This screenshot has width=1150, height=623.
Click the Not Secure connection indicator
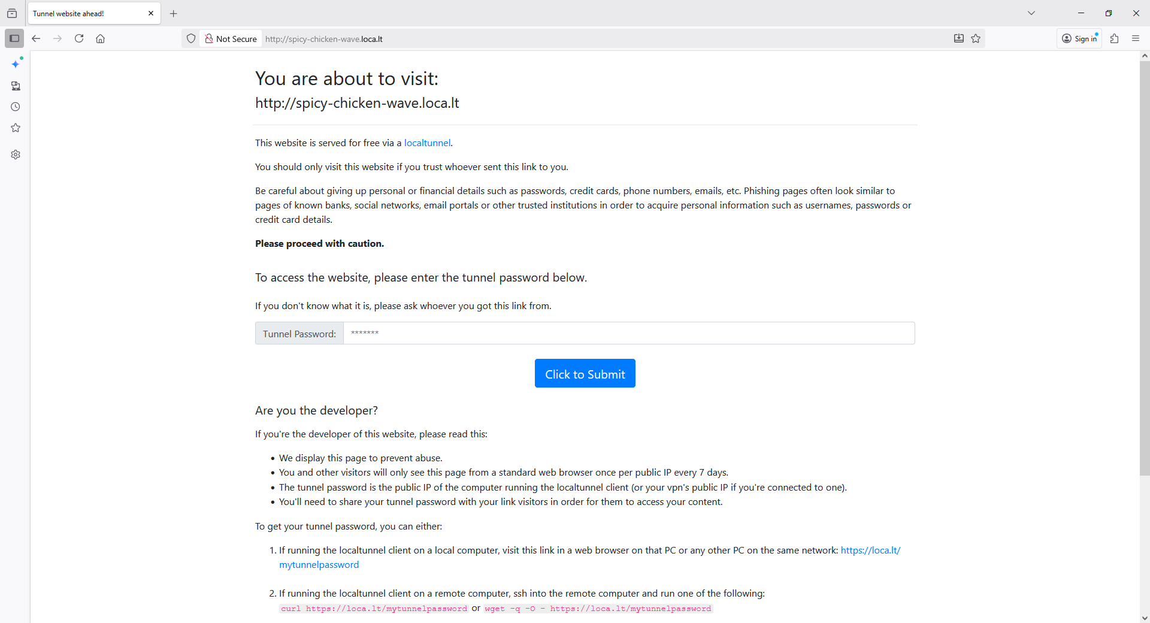pos(231,38)
